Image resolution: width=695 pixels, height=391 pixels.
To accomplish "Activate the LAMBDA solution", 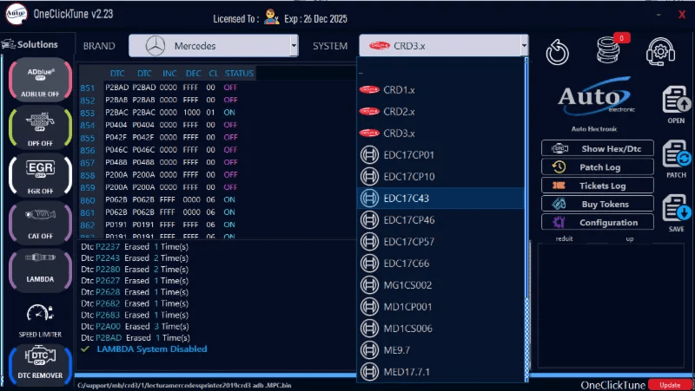I will pyautogui.click(x=40, y=270).
